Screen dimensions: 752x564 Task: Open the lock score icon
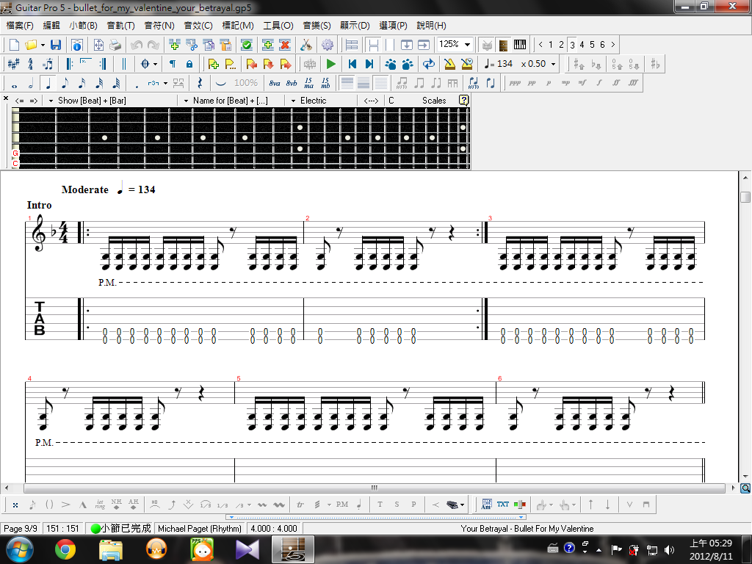pyautogui.click(x=189, y=64)
